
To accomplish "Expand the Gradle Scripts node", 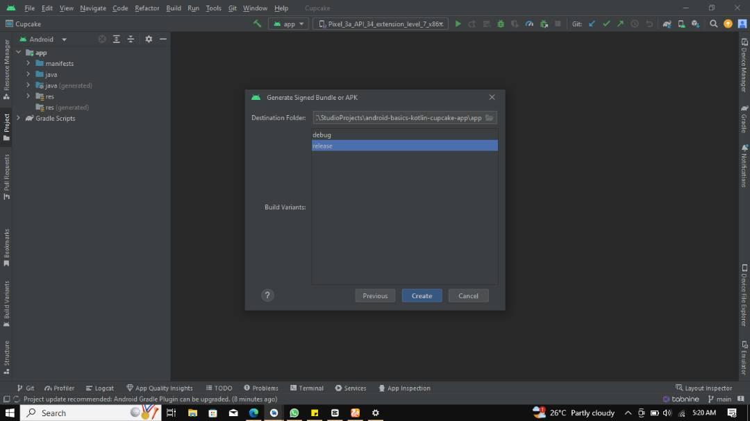I will pyautogui.click(x=19, y=119).
